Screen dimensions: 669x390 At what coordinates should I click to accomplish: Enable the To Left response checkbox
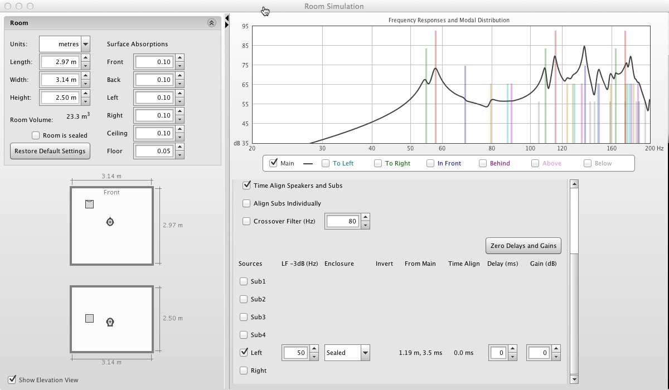coord(326,163)
